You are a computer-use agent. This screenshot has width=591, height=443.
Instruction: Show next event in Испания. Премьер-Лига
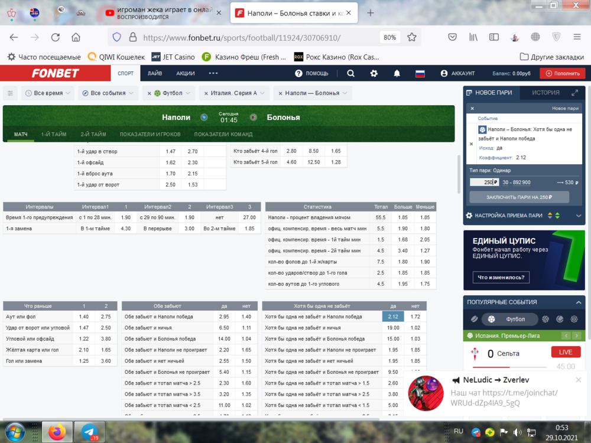[x=577, y=335]
